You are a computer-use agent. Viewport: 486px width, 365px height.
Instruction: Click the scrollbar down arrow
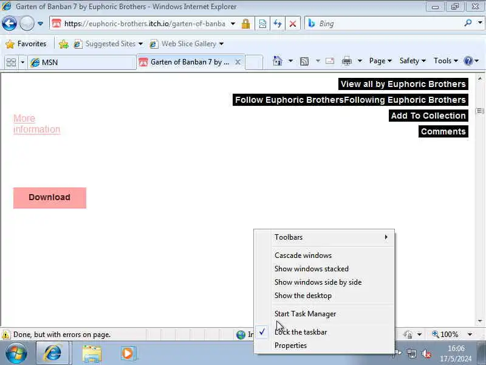[480, 321]
